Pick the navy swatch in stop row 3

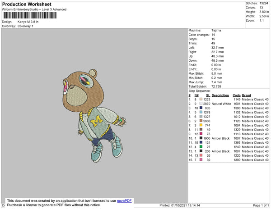point(201,108)
